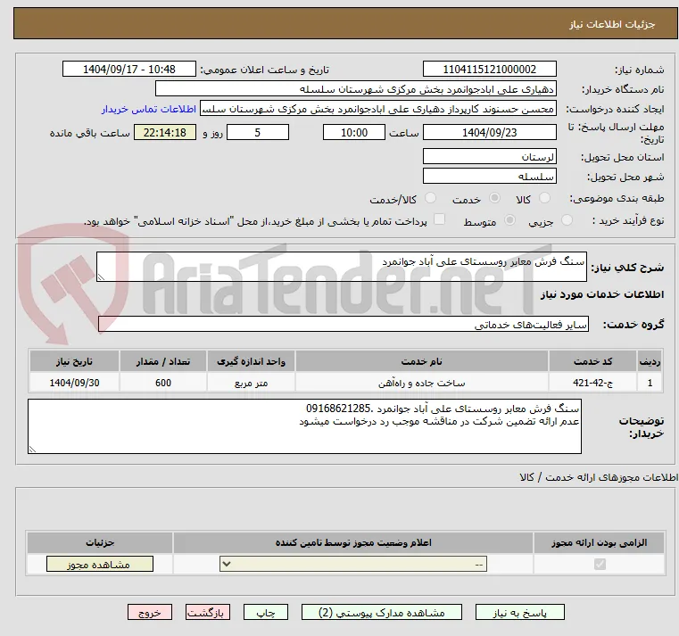This screenshot has width=679, height=636.
Task: Select the جزیی purchase type radio
Action: [x=567, y=220]
